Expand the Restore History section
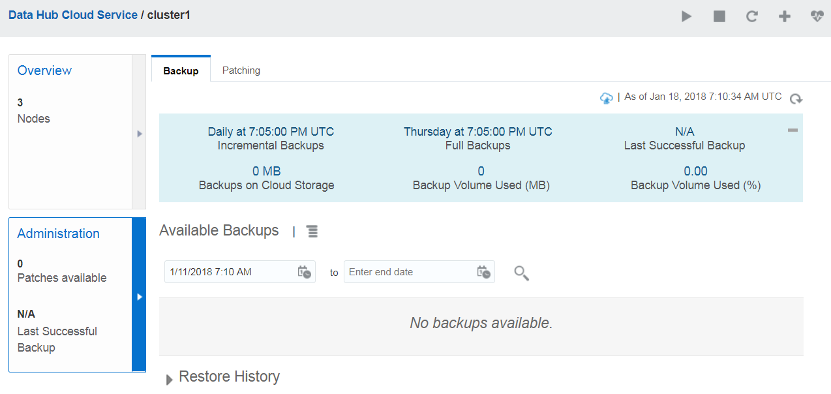 170,379
